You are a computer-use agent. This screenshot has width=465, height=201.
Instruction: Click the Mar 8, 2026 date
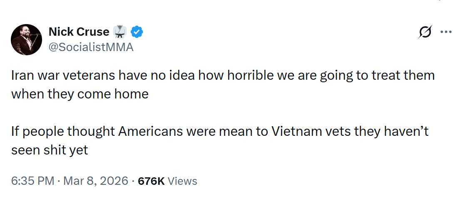coord(94,181)
